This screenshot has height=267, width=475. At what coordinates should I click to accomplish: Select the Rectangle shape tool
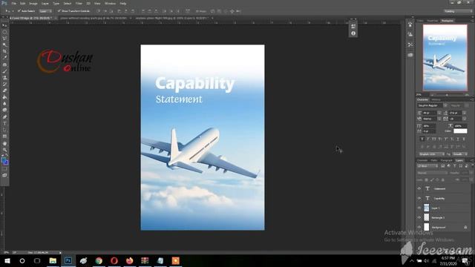(x=4, y=136)
